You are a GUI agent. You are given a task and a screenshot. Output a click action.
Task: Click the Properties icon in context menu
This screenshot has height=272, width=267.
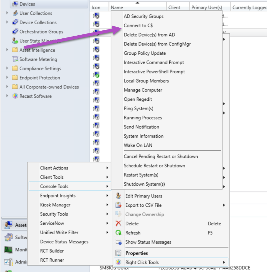[118, 253]
